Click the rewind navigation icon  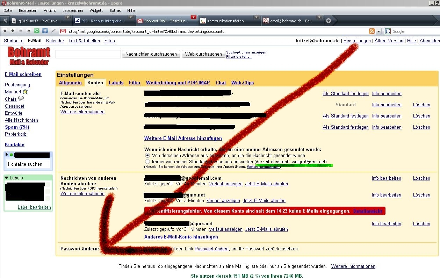5,31
